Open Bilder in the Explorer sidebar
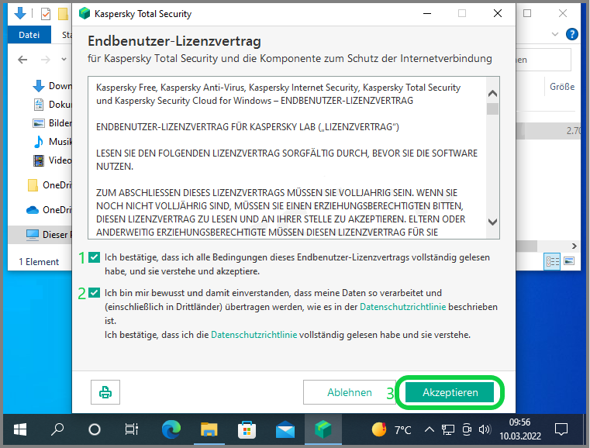This screenshot has width=590, height=448. pos(53,123)
